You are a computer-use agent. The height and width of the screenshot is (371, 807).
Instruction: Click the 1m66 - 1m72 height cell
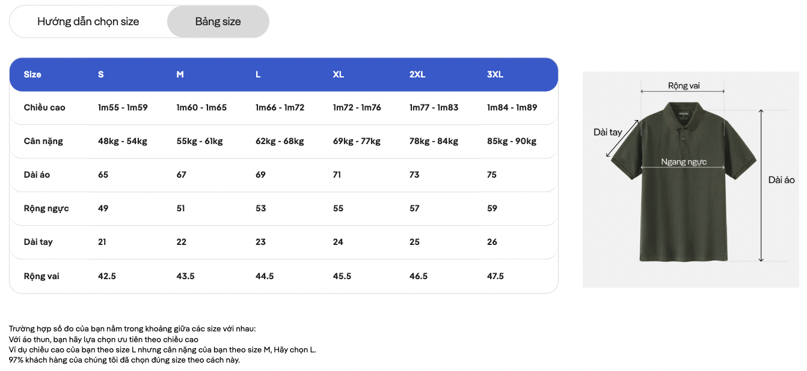click(280, 107)
